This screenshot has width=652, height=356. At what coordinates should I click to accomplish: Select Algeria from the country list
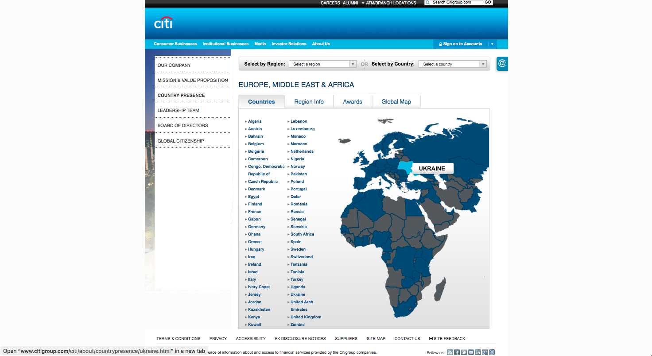coord(255,121)
